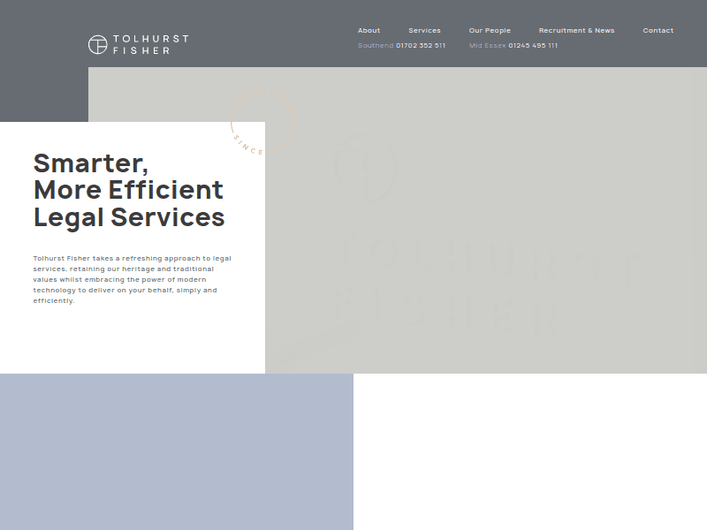
Task: Open the About menu item
Action: pos(369,31)
